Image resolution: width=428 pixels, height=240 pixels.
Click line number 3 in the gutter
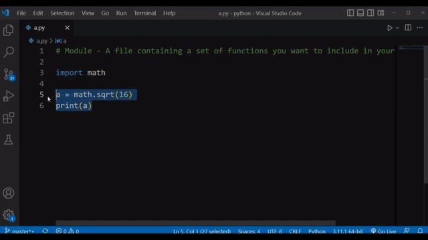(41, 73)
